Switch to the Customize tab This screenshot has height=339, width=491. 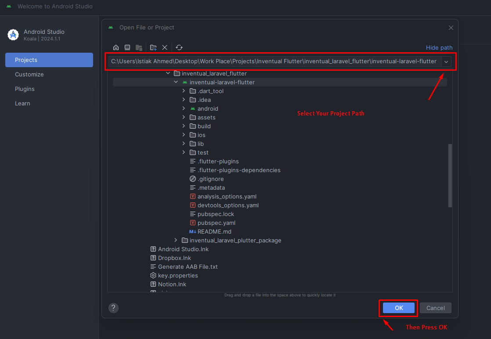click(29, 74)
